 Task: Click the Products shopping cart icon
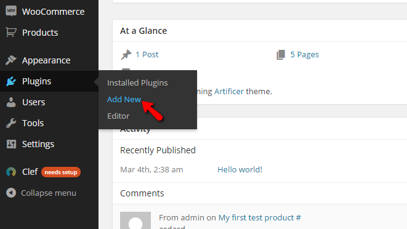(x=11, y=32)
